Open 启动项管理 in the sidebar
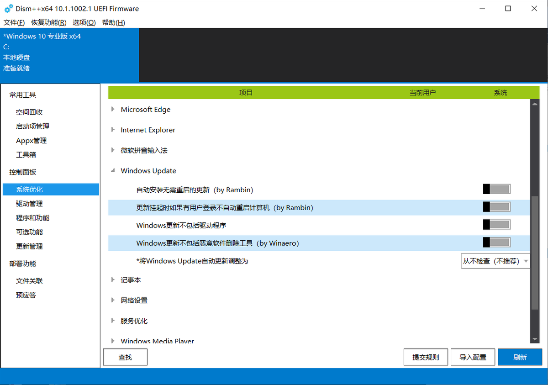Screen dimensions: 548x385 pyautogui.click(x=32, y=127)
